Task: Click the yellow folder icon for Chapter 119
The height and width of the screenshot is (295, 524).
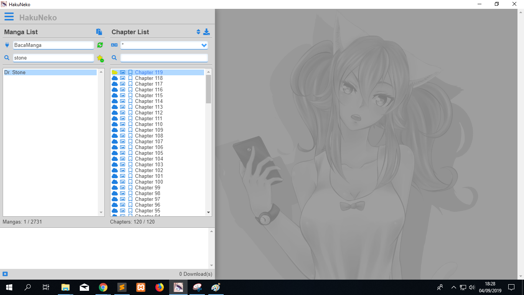Action: coord(115,72)
